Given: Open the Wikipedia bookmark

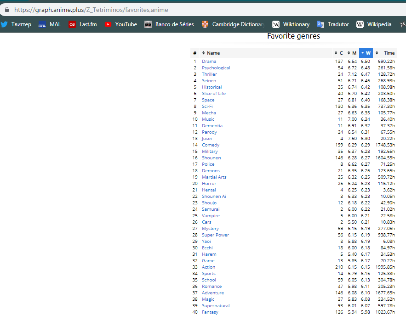Looking at the screenshot, I should coord(374,24).
